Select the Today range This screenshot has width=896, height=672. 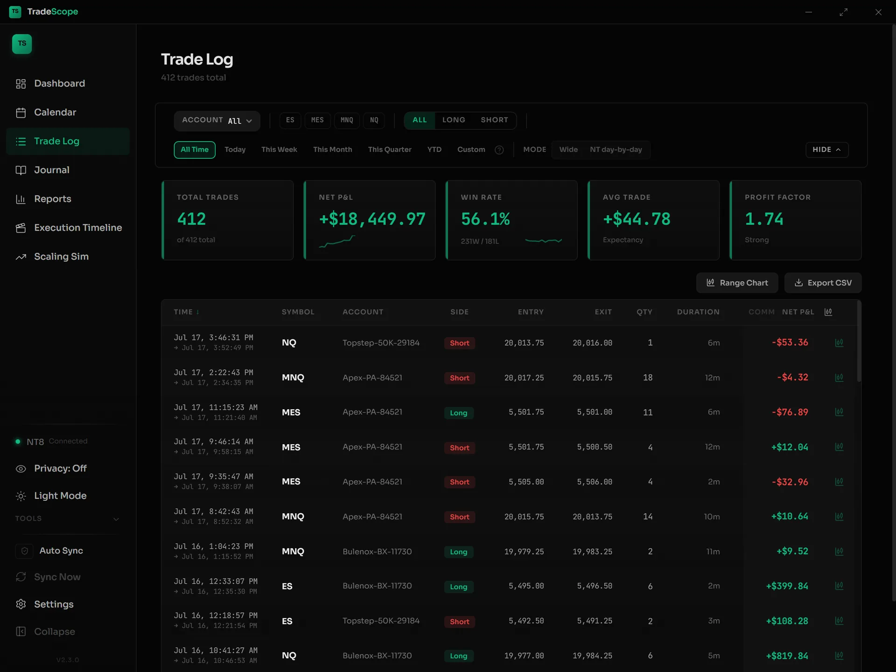[x=235, y=150]
